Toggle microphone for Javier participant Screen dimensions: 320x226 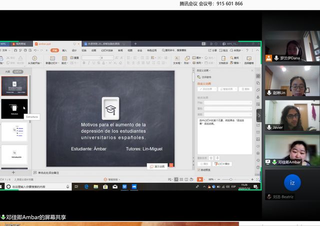coord(268,127)
